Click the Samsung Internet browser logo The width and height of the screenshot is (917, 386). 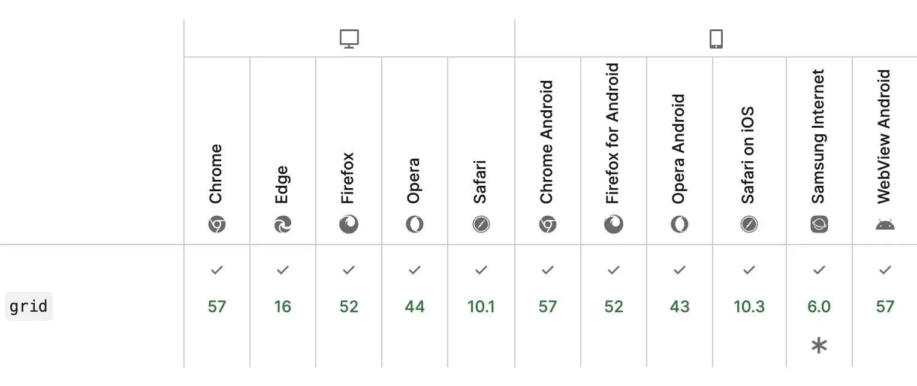pos(819,225)
